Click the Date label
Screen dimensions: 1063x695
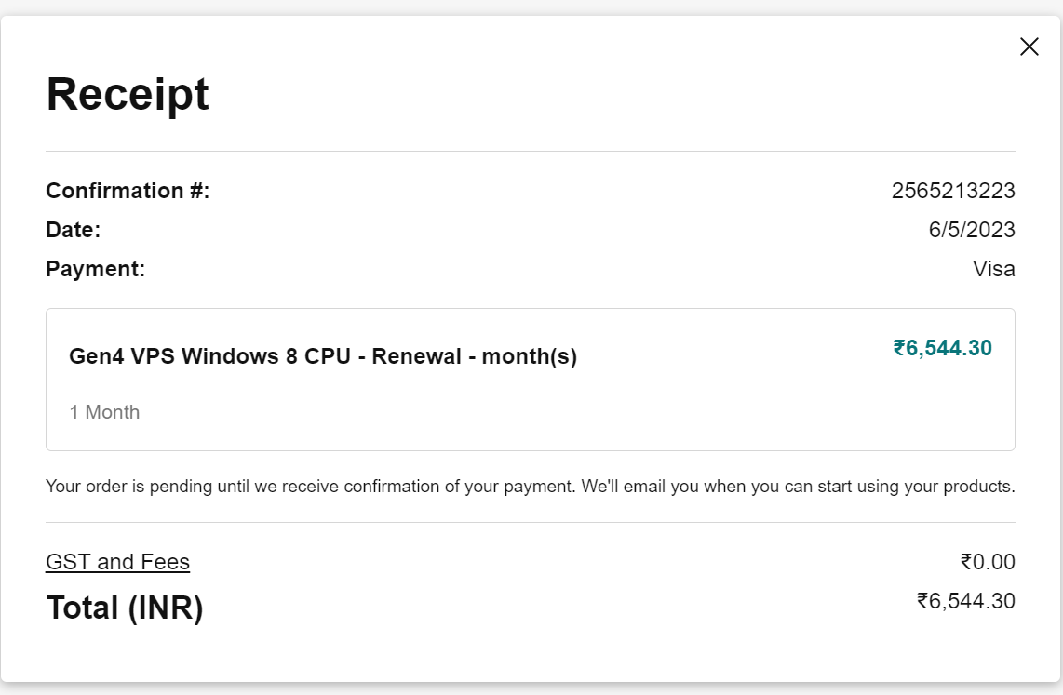coord(73,230)
